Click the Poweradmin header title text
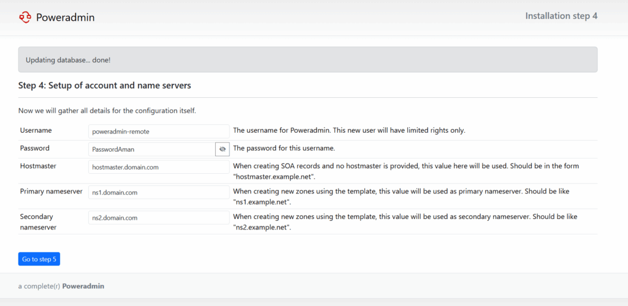Viewport: 628px width, 306px height. (65, 17)
